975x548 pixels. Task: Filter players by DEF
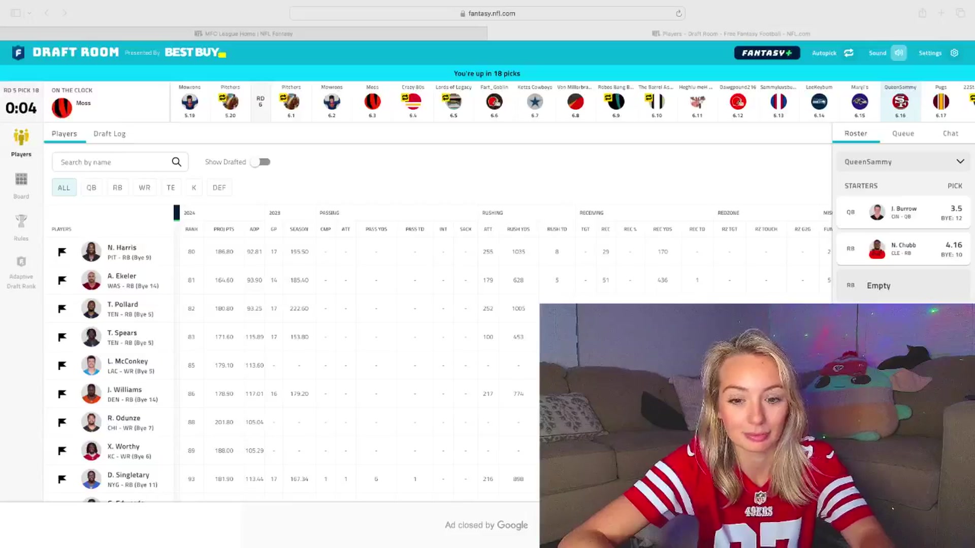(219, 188)
